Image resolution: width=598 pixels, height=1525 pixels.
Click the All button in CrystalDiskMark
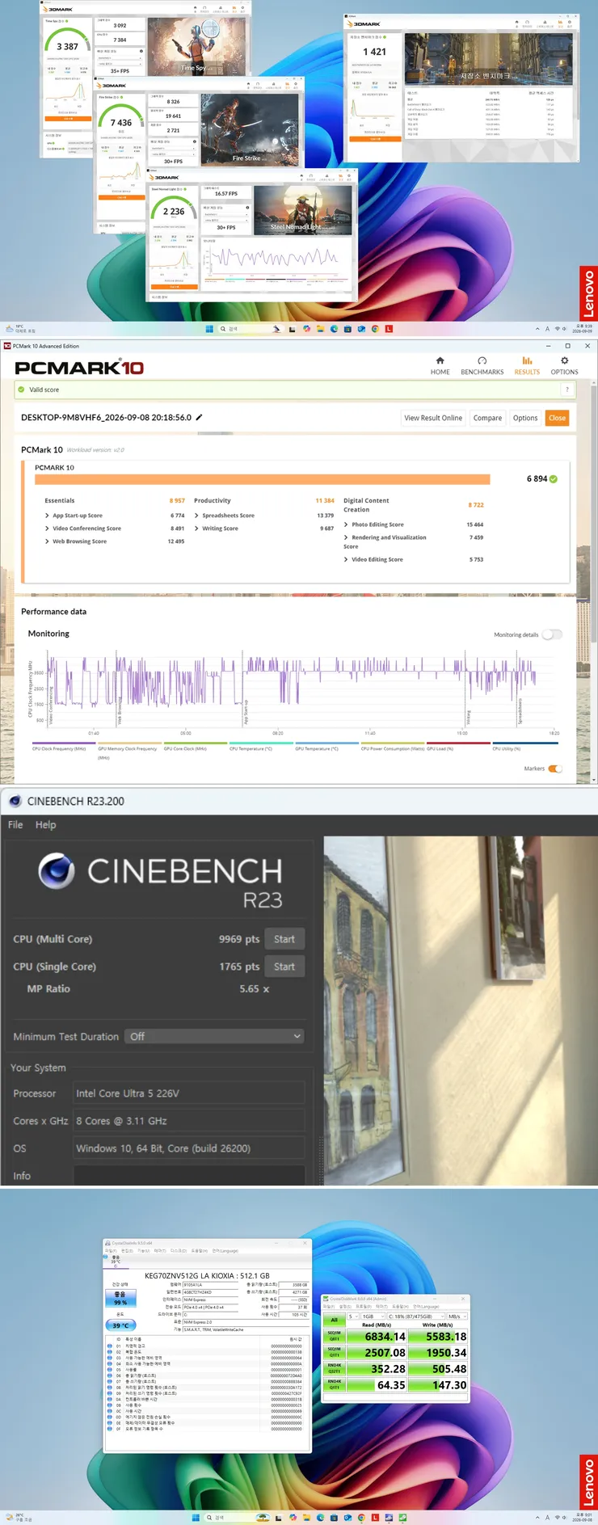335,1320
